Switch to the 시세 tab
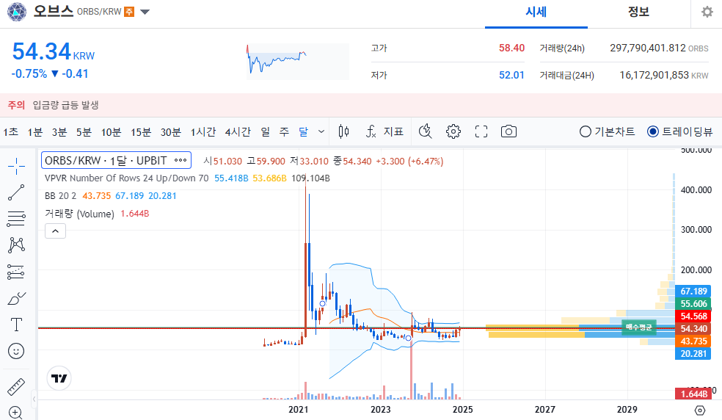 point(536,12)
